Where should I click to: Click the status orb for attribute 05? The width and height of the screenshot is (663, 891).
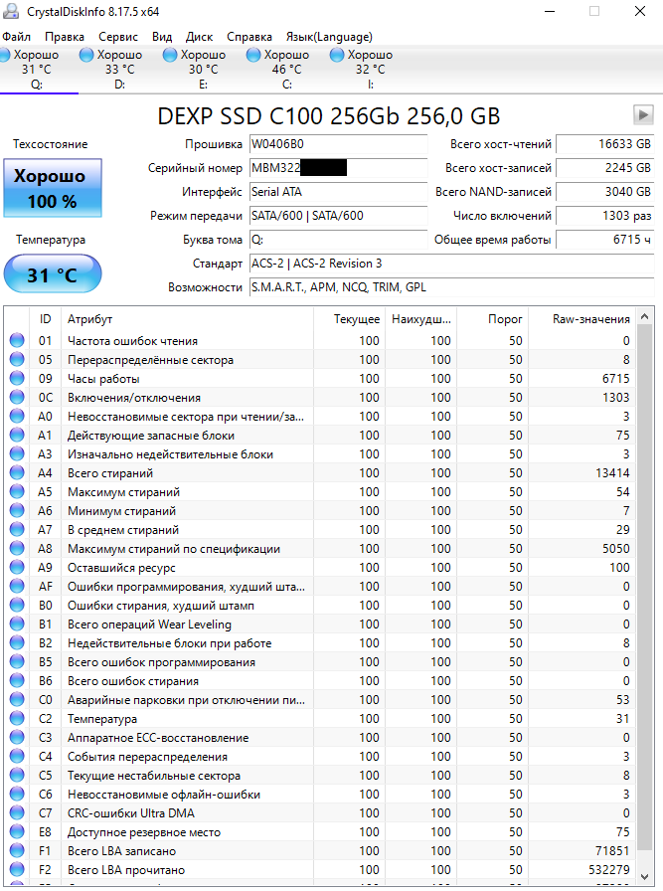pos(17,360)
